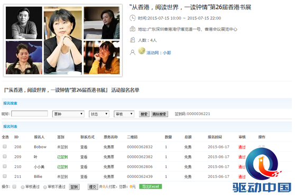Screen dimensions: 295x196
Task: Focus the 昵称 search input field
Action: click(30, 114)
